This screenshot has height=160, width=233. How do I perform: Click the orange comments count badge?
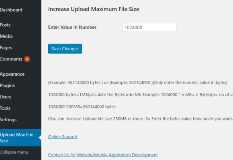pos(27,59)
